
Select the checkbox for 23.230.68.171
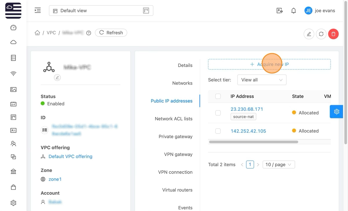tap(218, 113)
